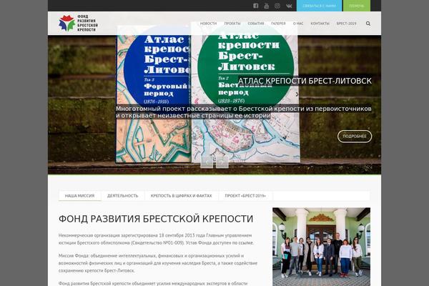The width and height of the screenshot is (429, 286).
Task: Click the fund logo in header
Action: pyautogui.click(x=78, y=24)
